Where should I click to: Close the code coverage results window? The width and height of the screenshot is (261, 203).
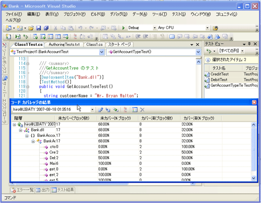(254, 102)
